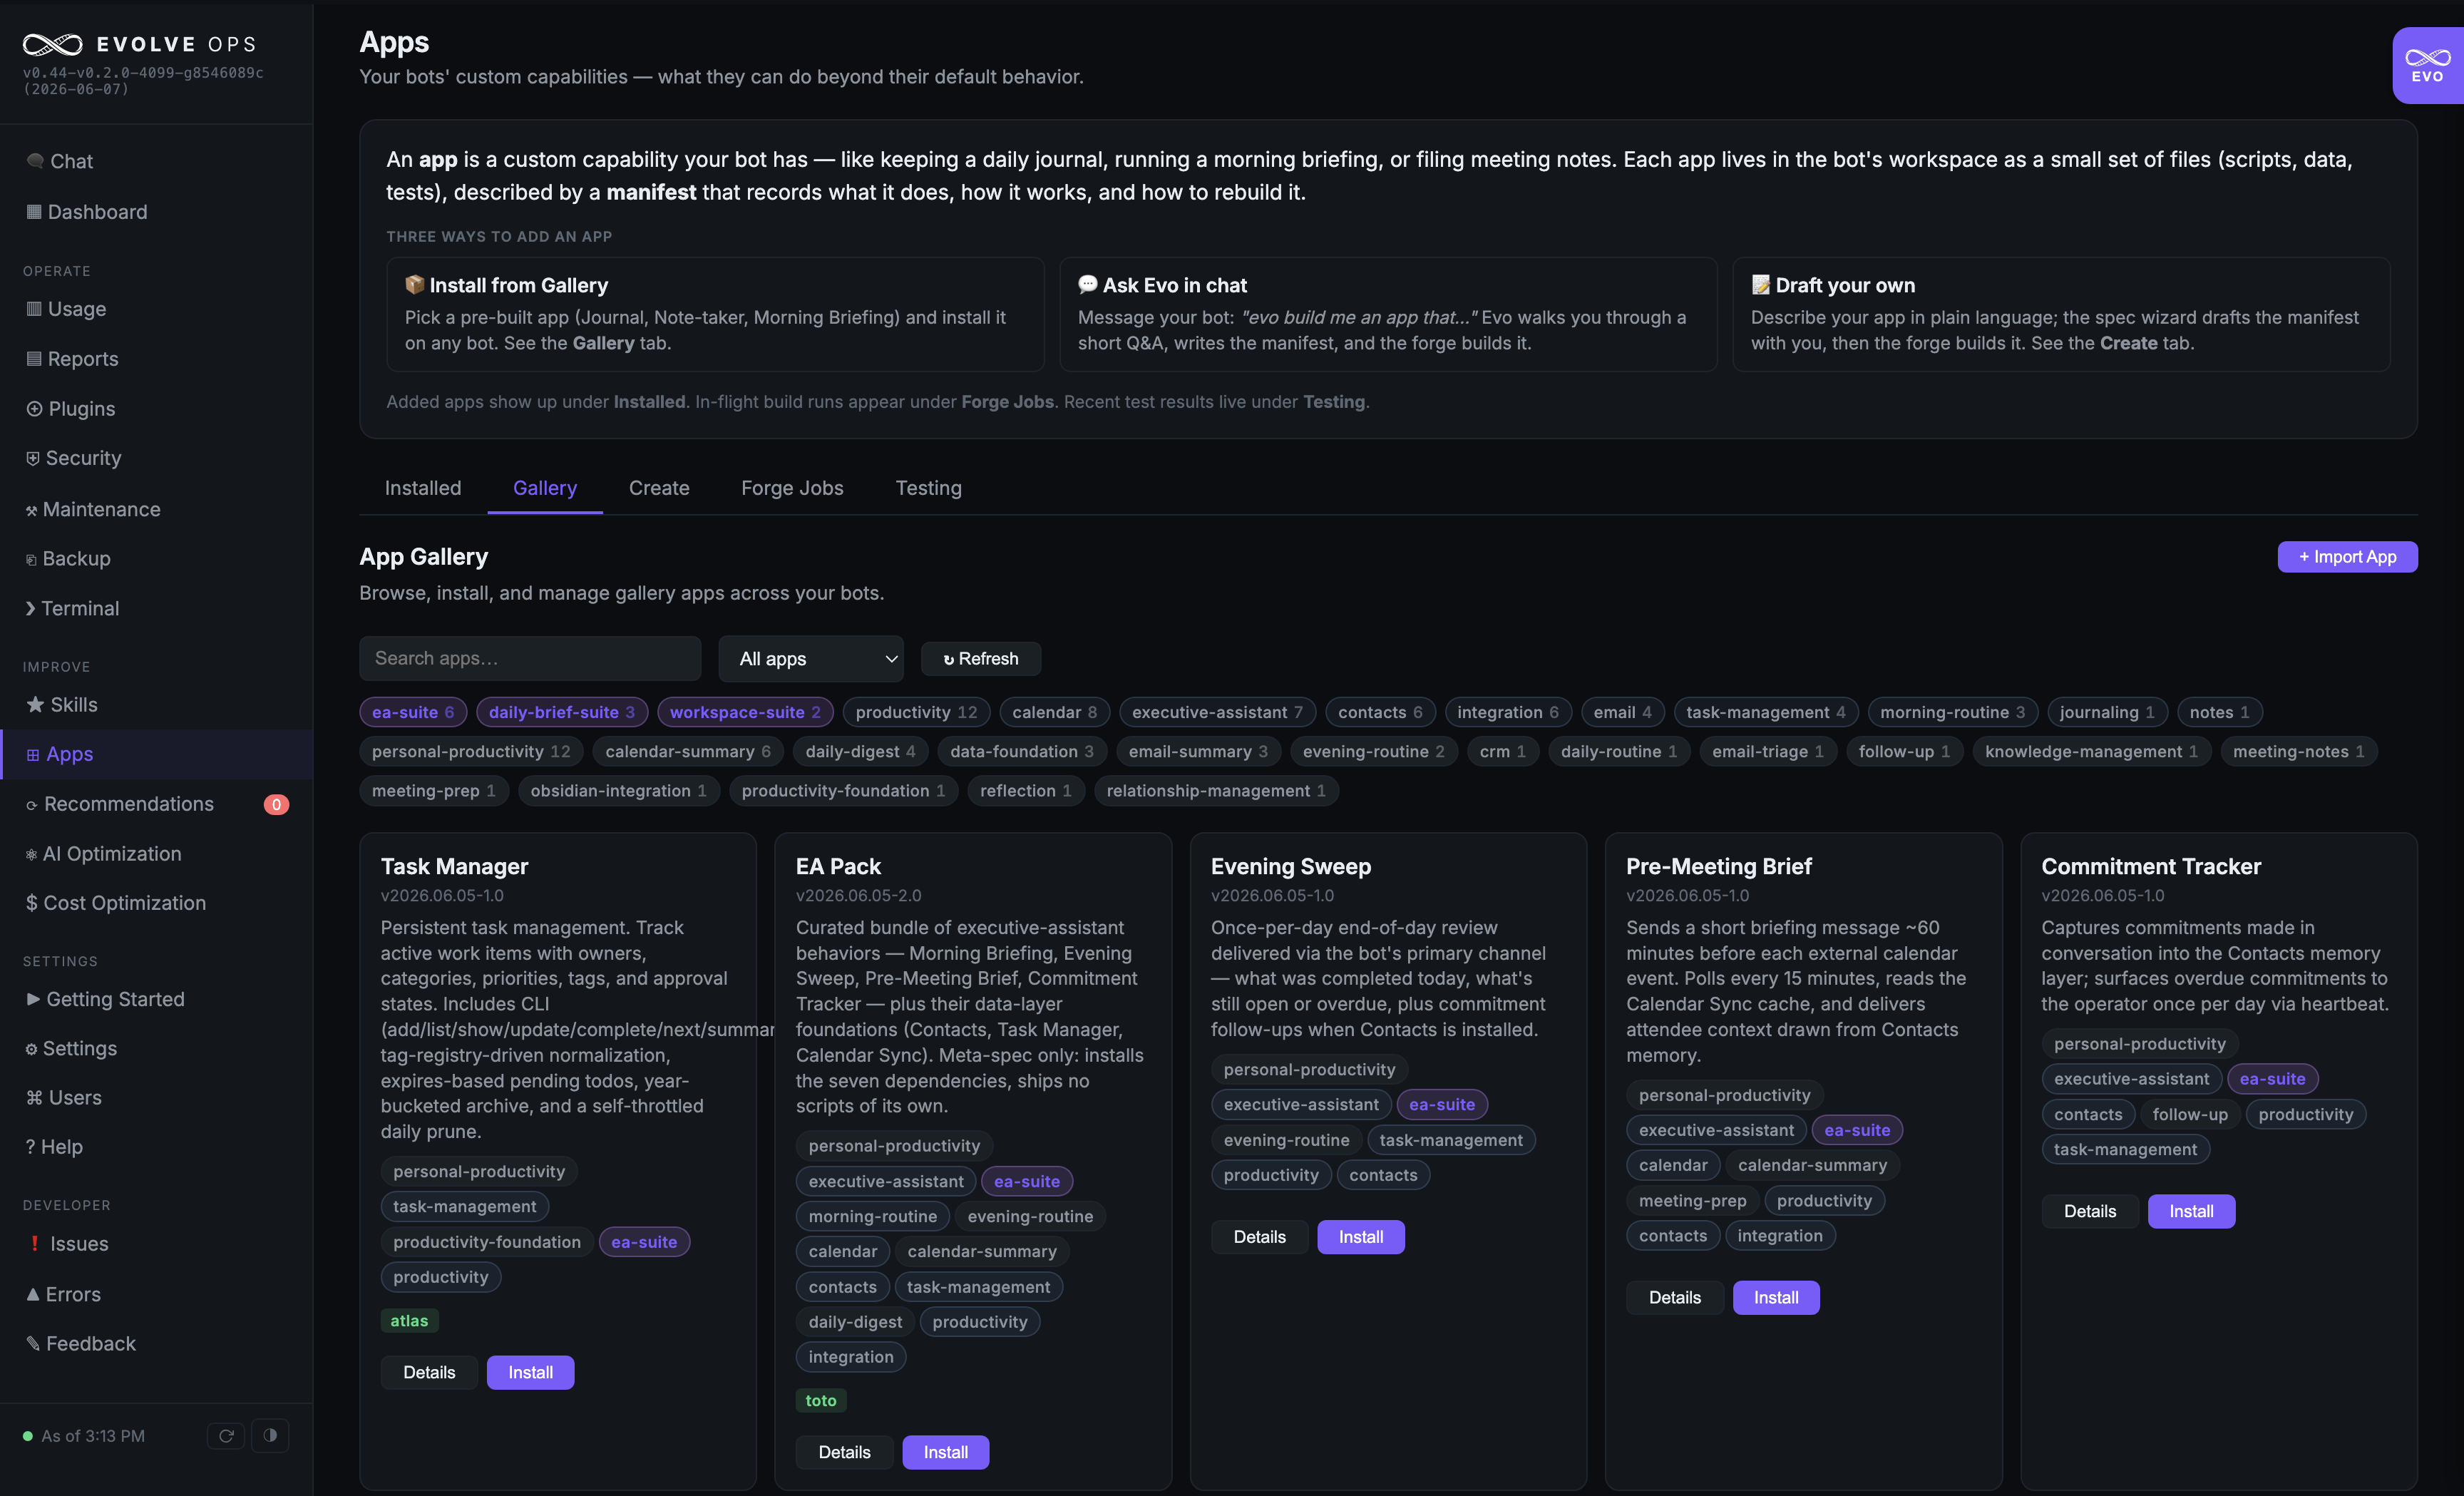This screenshot has height=1496, width=2464.
Task: Click the As of 3:13 PM status
Action: 93,1436
